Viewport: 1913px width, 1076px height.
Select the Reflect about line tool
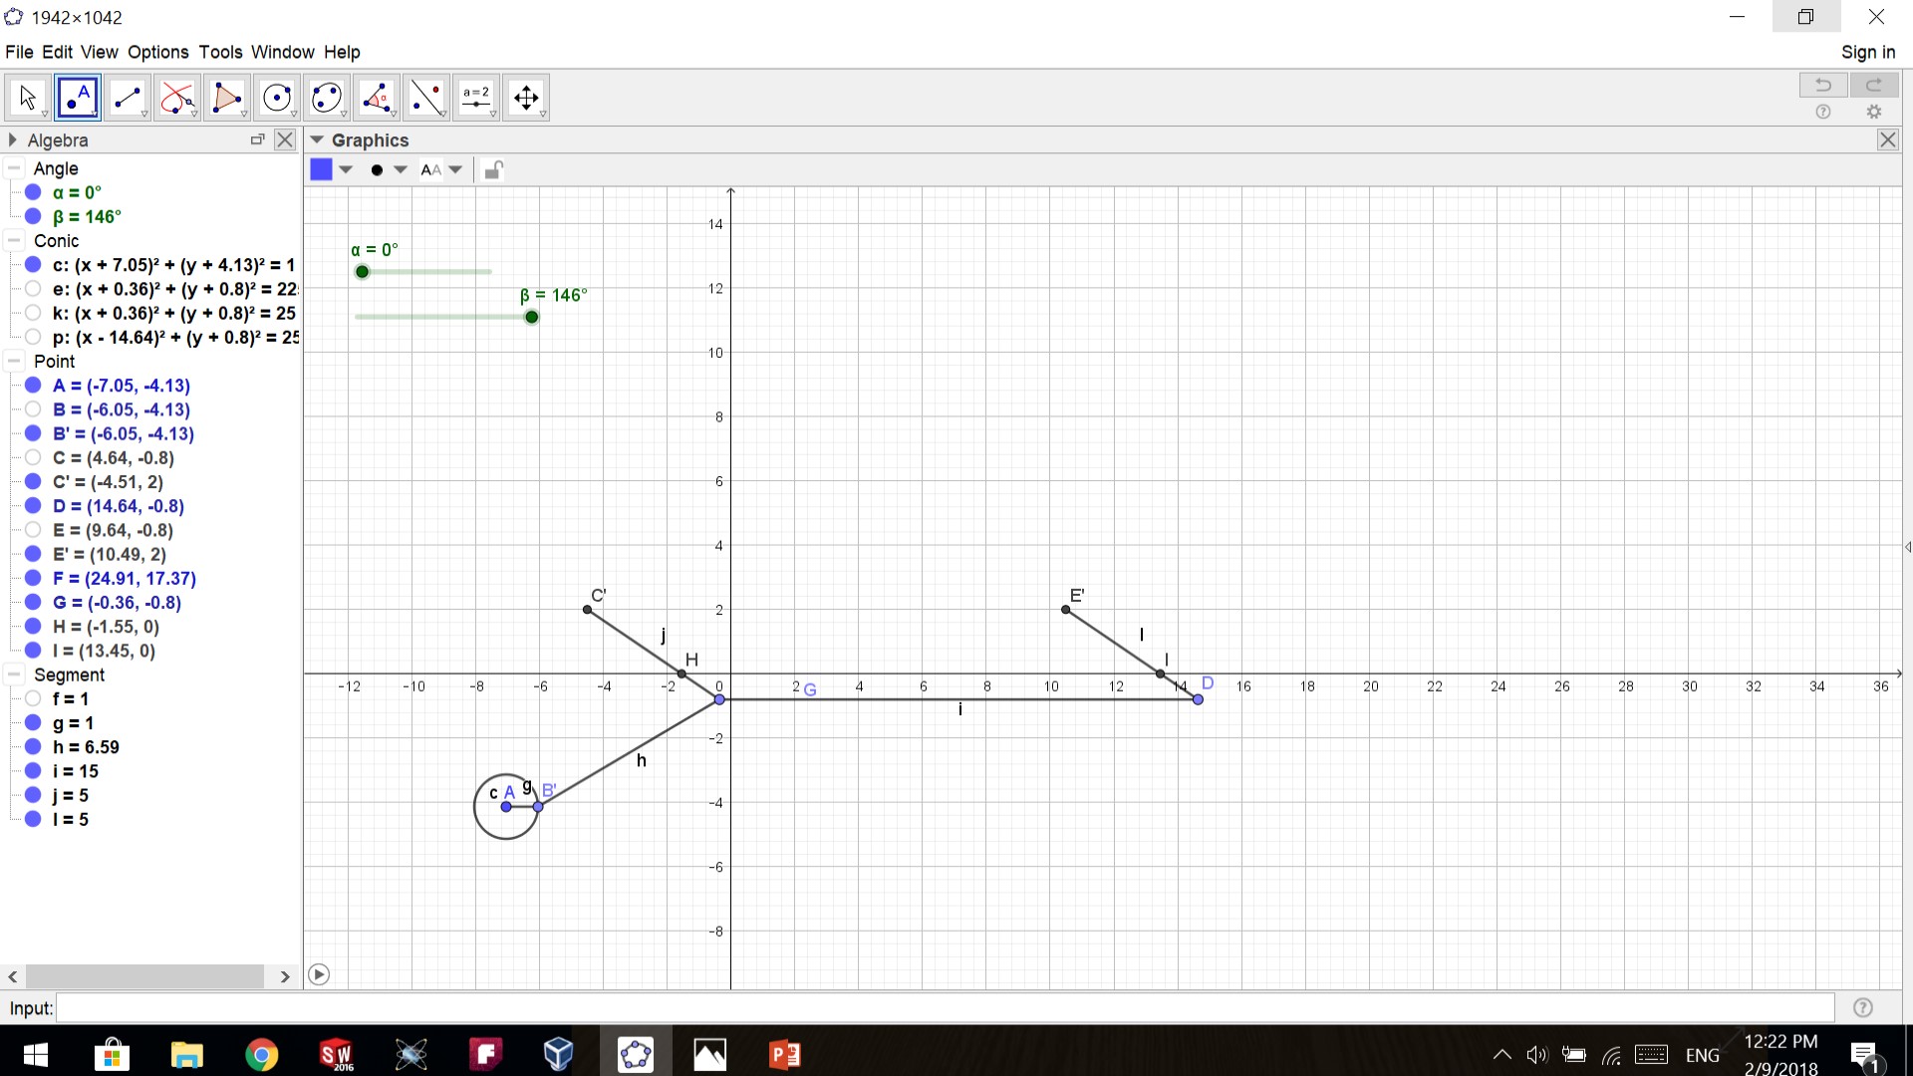tap(426, 98)
